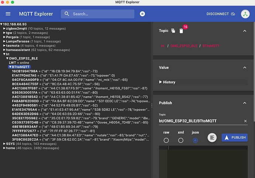Image resolution: width=255 pixels, height=178 pixels.
Task: Expand the LampeTerasse topic
Action: click(4, 41)
